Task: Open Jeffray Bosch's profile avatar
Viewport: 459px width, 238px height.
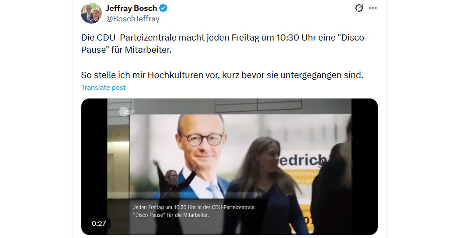Action: coord(91,13)
